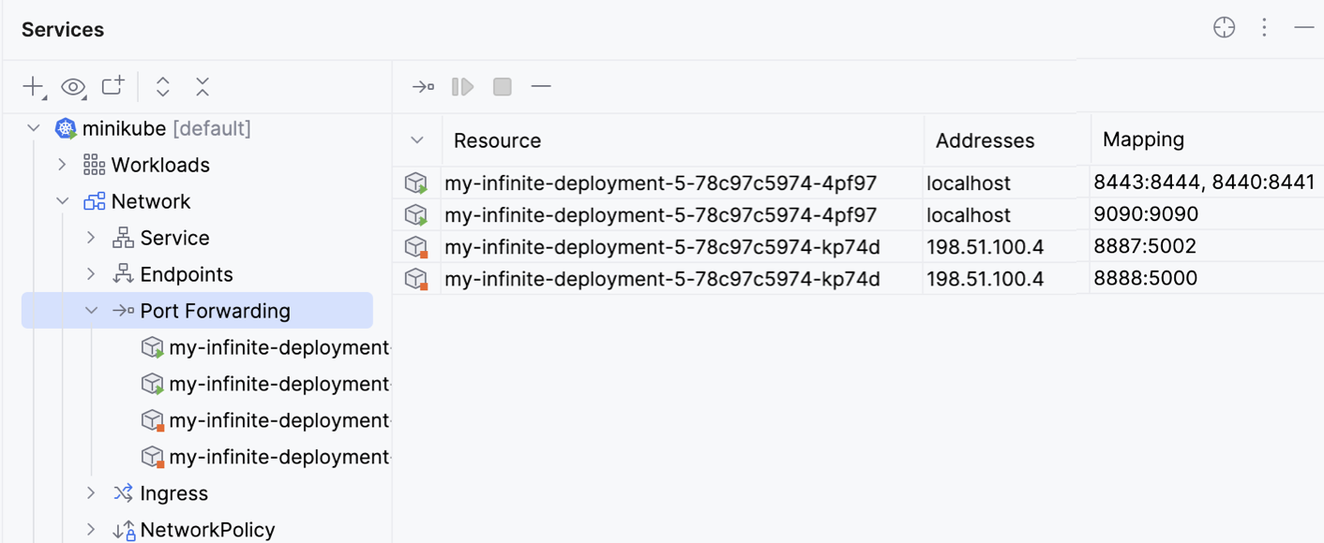This screenshot has width=1324, height=543.
Task: Expand the Workloads node
Action: point(61,165)
